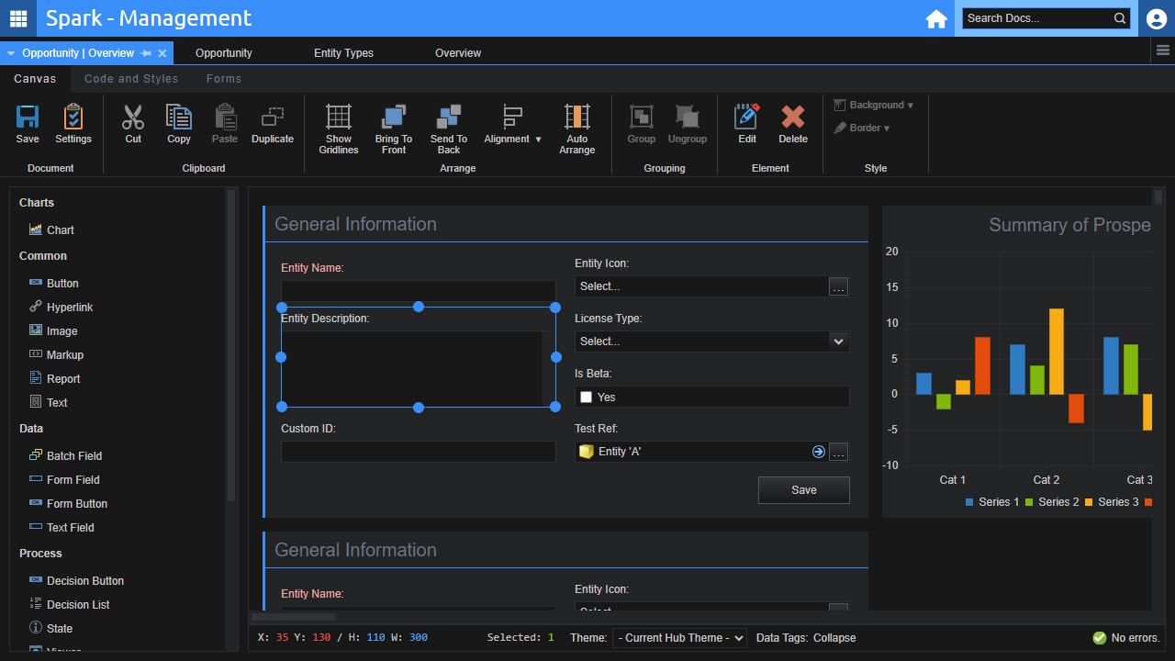Select Image in Common toolbox
This screenshot has height=661, width=1175.
coord(53,330)
